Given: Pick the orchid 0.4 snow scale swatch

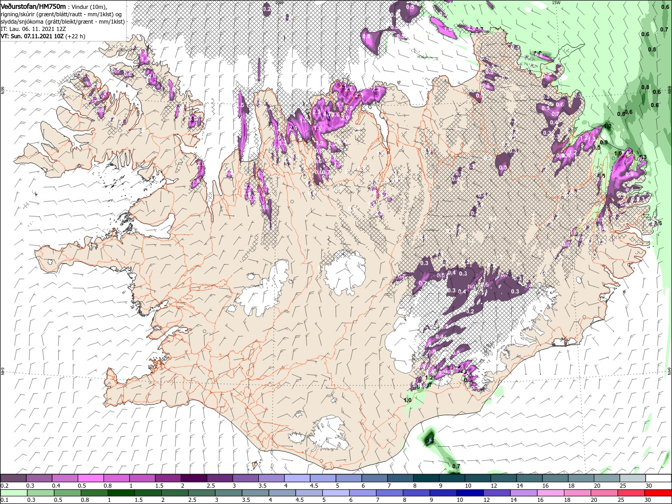Looking at the screenshot, I should (65, 478).
